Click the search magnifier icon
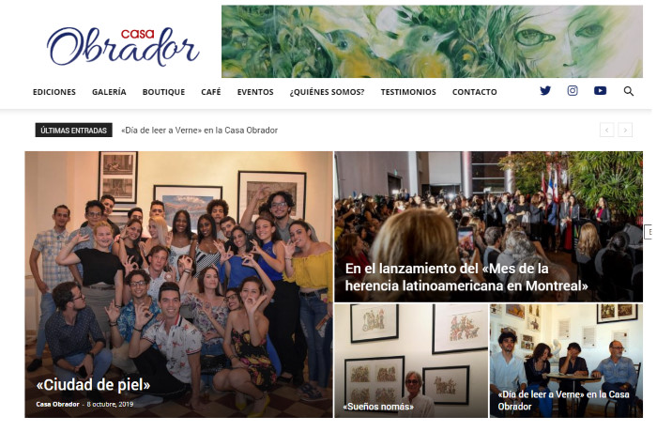657x432 pixels. click(x=628, y=91)
